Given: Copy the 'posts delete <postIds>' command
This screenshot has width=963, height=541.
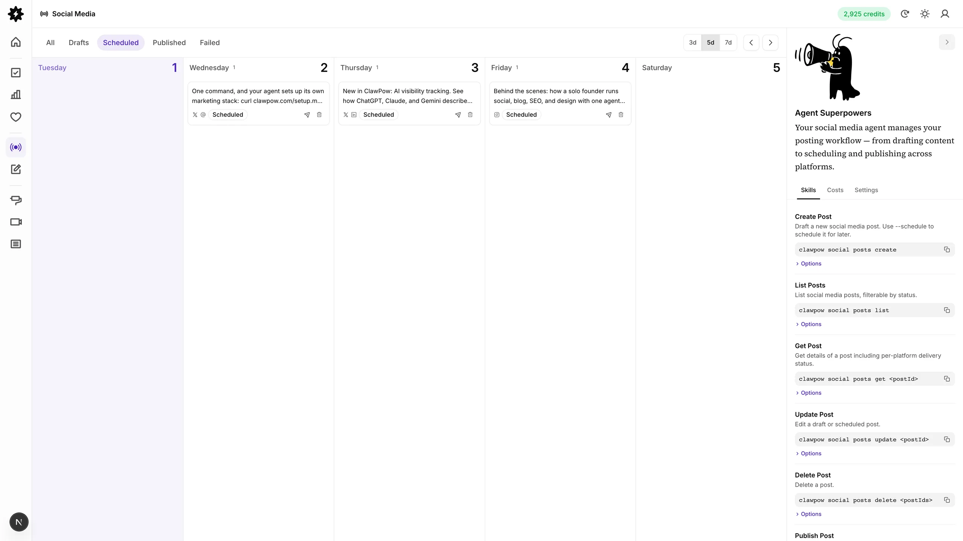Looking at the screenshot, I should pos(947,500).
